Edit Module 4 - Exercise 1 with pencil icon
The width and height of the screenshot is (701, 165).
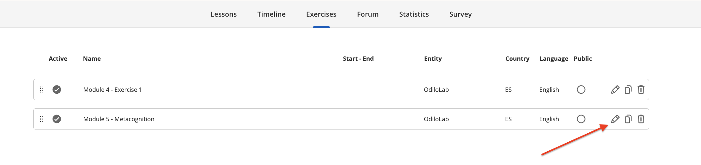[x=615, y=90]
